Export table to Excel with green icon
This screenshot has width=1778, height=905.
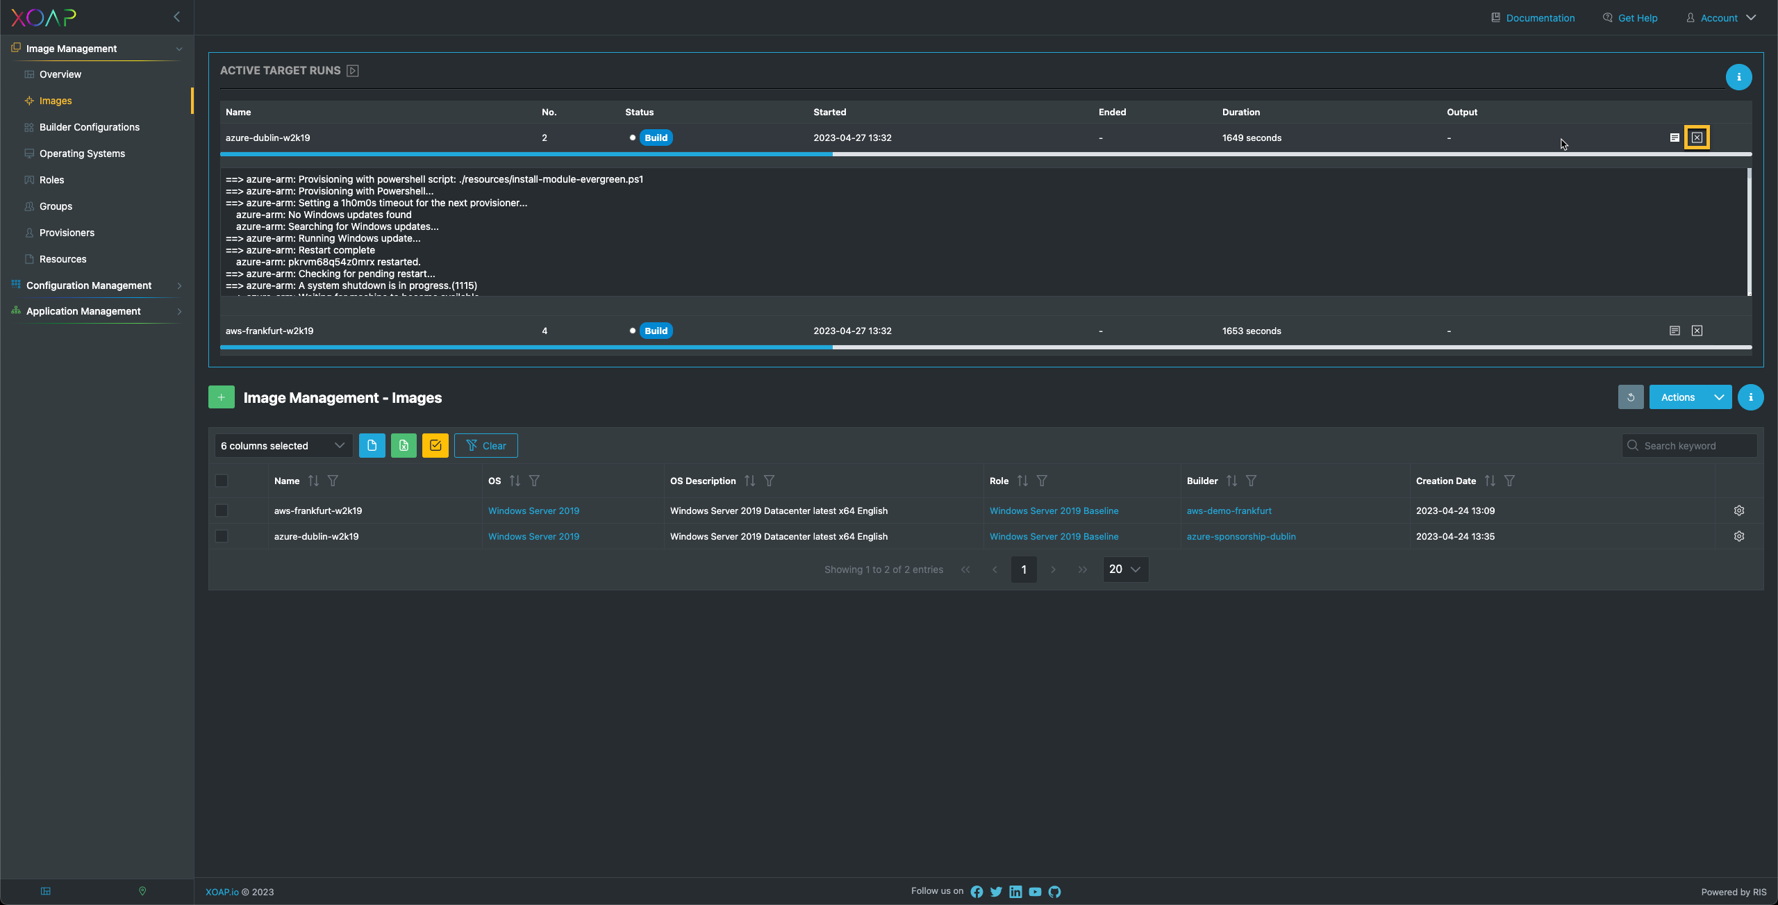click(404, 445)
